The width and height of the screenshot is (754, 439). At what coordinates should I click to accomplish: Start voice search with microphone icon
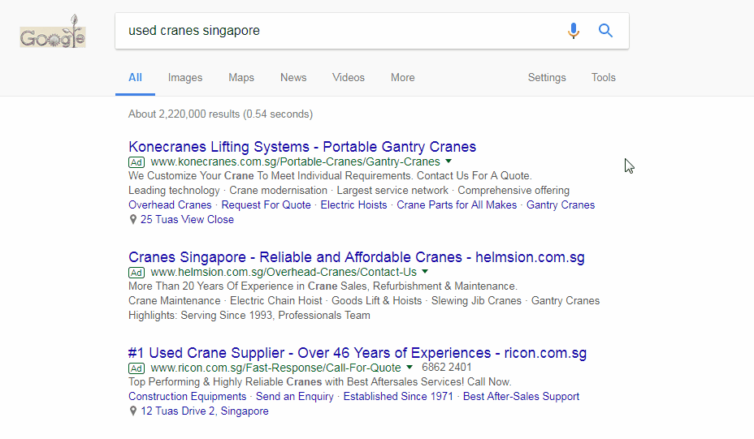tap(573, 31)
